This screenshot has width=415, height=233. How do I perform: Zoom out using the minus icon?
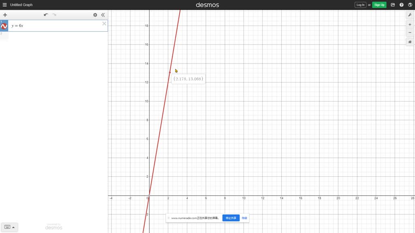click(x=410, y=32)
